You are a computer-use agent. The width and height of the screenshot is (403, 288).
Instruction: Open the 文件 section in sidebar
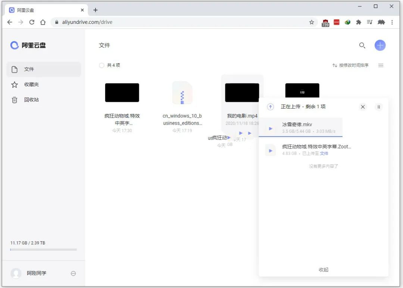[x=44, y=69]
